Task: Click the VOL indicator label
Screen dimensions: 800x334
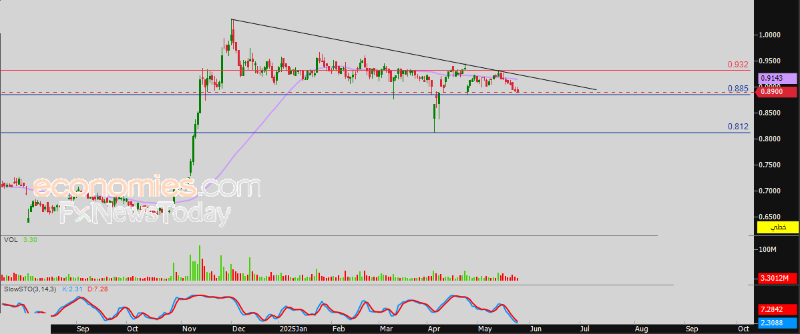Action: pyautogui.click(x=10, y=239)
